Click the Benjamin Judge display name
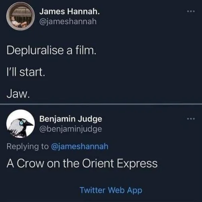202x202 pixels. [71, 119]
